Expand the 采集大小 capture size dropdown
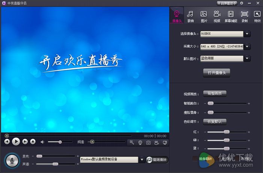The width and height of the screenshot is (263, 173). coord(247,46)
